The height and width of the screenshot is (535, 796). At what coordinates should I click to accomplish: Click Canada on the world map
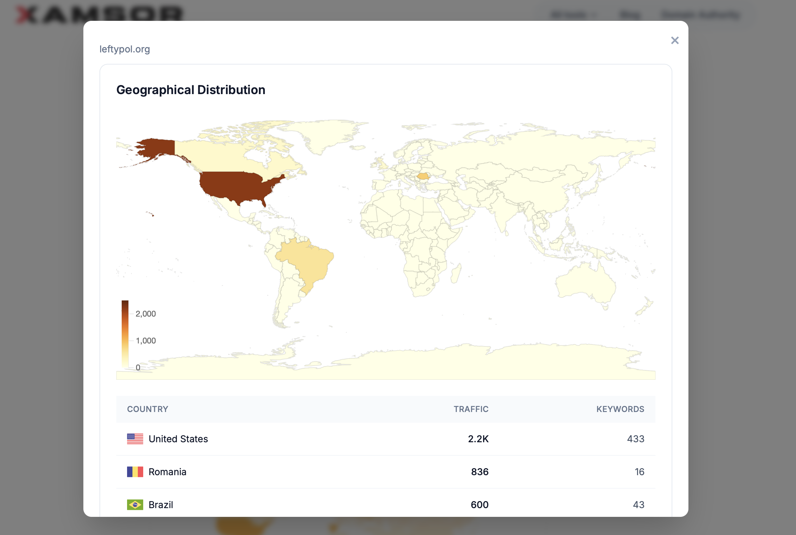point(222,159)
